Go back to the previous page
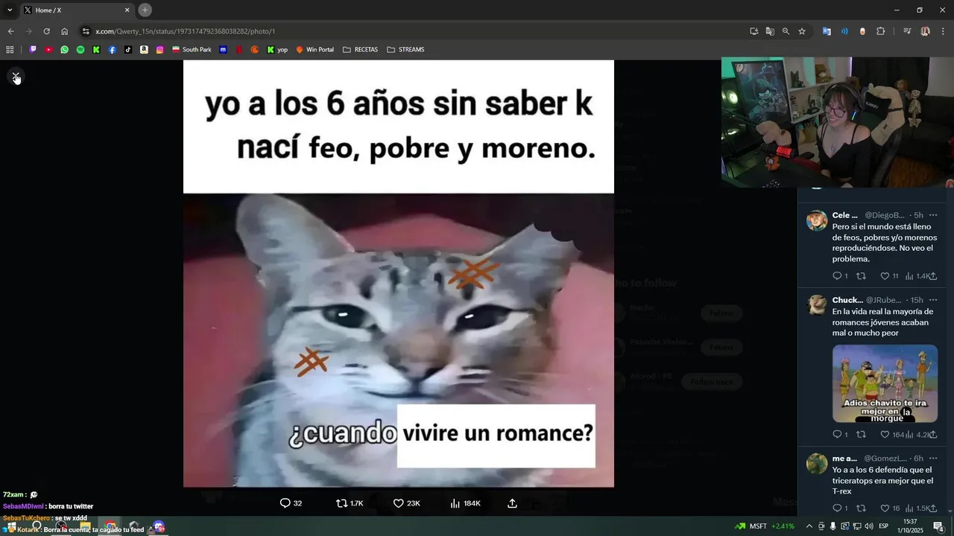 (x=10, y=31)
